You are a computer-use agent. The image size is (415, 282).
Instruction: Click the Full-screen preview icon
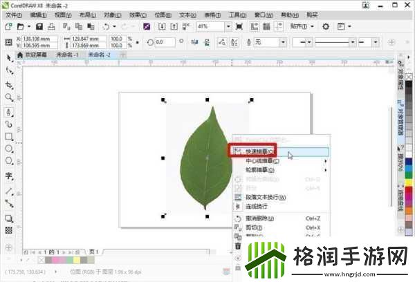click(x=239, y=26)
